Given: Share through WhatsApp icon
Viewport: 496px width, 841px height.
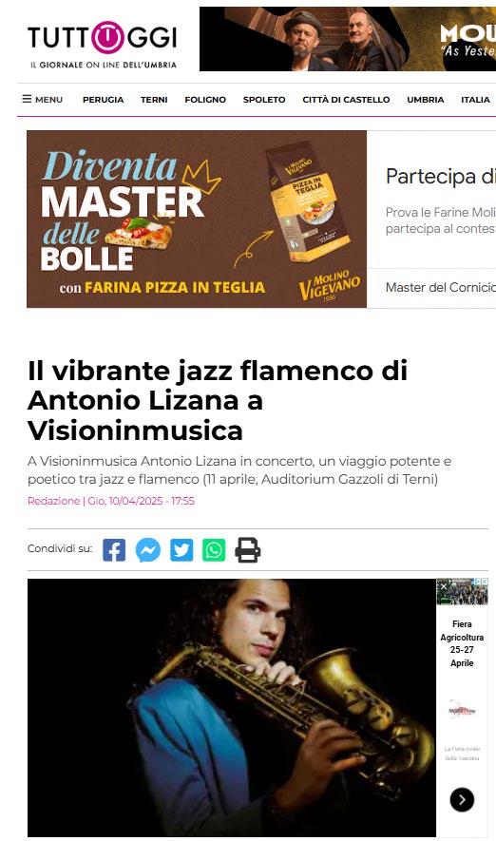Looking at the screenshot, I should tap(214, 550).
